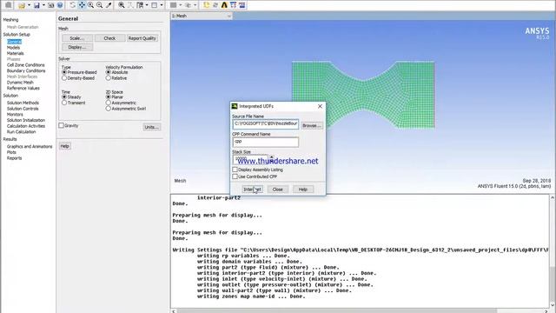Open dropdown arrow next to arrange workspace icon
This screenshot has width=556, height=313.
click(x=147, y=5)
